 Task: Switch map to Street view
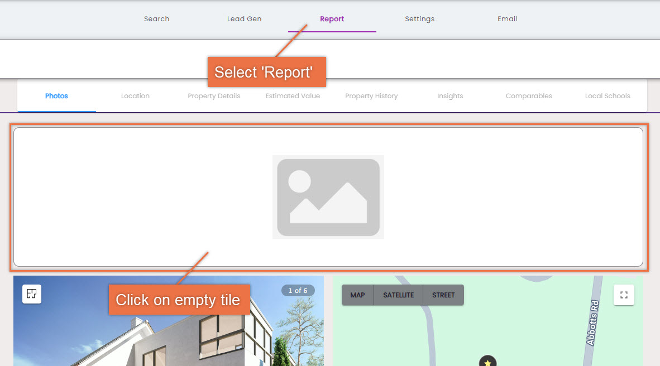[443, 295]
